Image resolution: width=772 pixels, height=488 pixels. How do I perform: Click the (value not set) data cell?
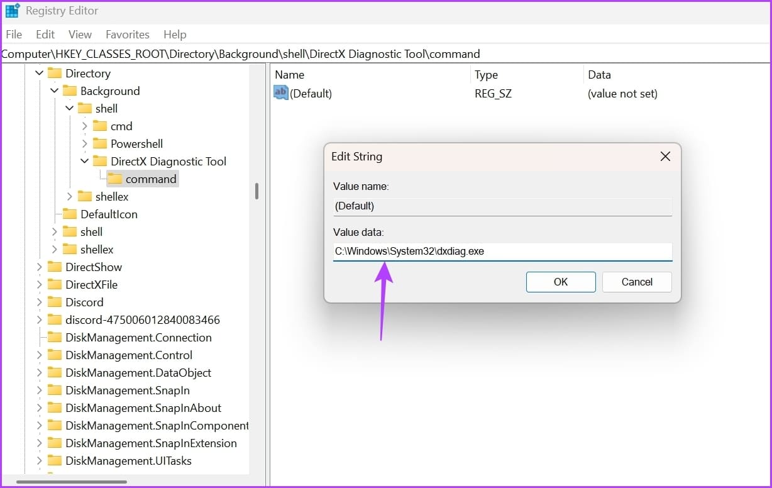coord(622,94)
